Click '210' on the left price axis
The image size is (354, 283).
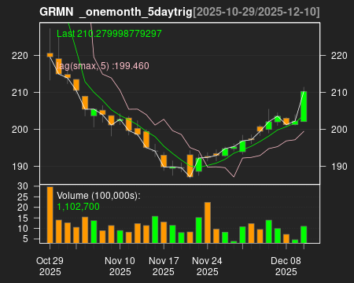point(20,93)
